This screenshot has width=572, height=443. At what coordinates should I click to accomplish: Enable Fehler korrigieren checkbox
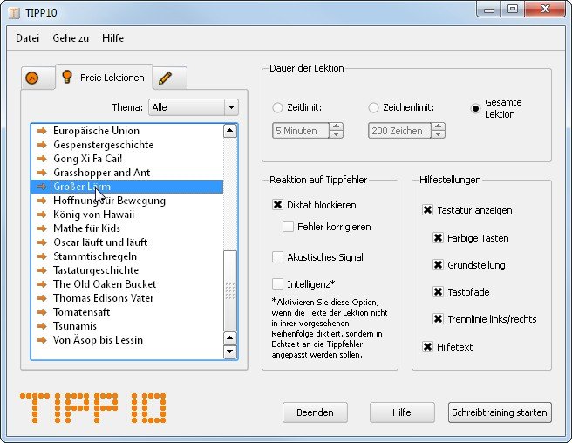click(x=288, y=227)
